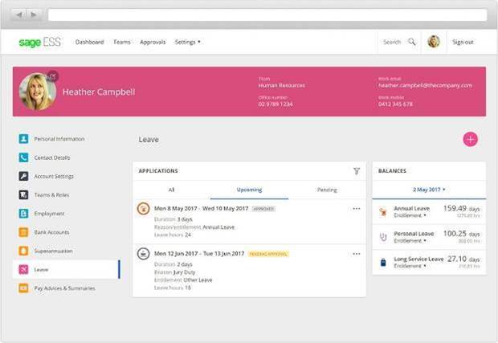Image resolution: width=498 pixels, height=343 pixels.
Task: Switch to the Upcoming applications tab
Action: pyautogui.click(x=249, y=190)
